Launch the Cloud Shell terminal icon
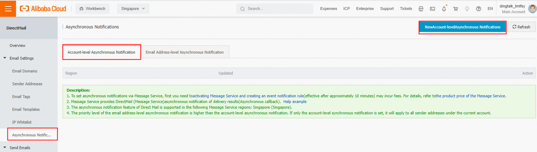The height and width of the screenshot is (152, 537). [432, 9]
